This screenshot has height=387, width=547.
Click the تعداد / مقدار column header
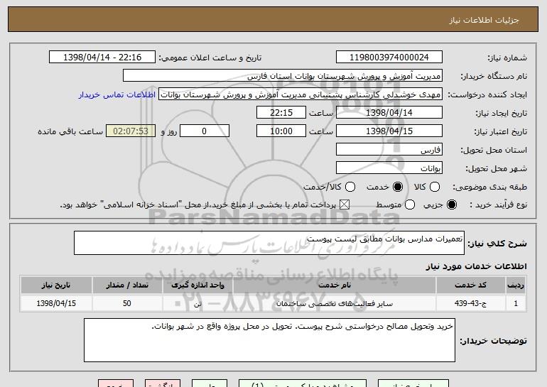[x=127, y=285]
